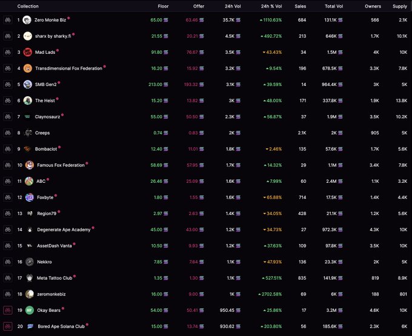Screen dimensions: 412x336
Task: Click the Transdimensional Fox Federation avatar
Action: (28, 68)
